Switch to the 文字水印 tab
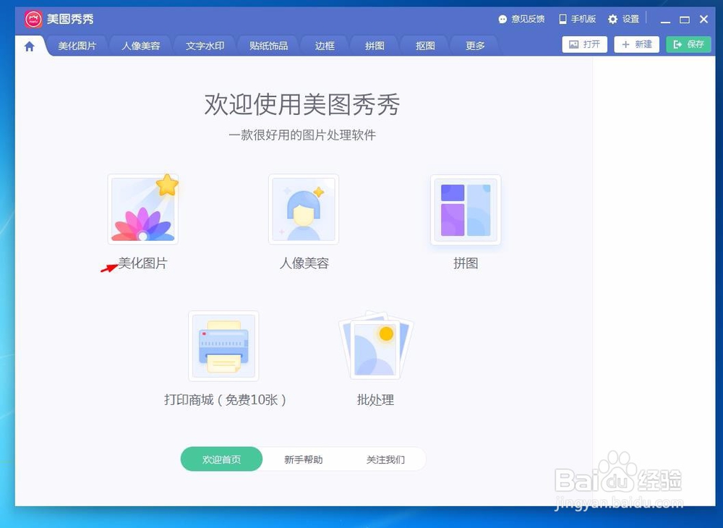Screen dimensions: 723x528 coord(205,46)
